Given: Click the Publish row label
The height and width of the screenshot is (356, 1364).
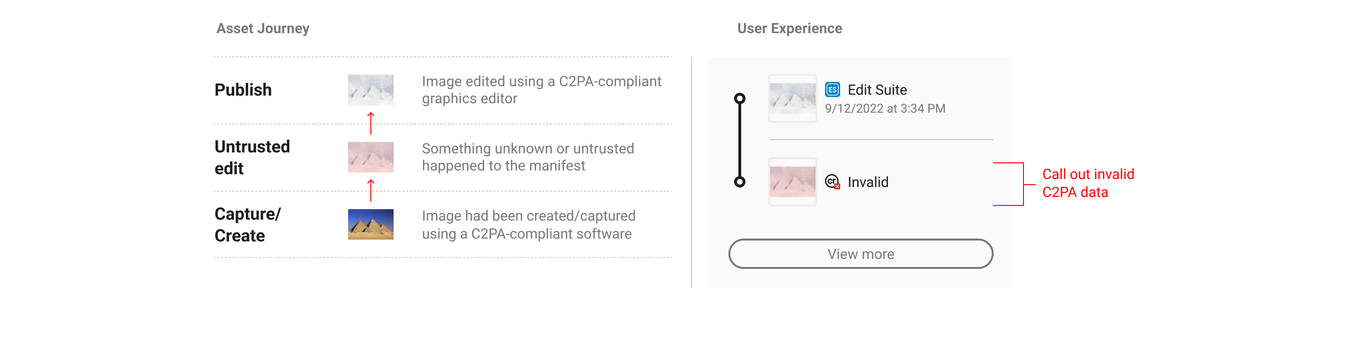Looking at the screenshot, I should point(243,90).
